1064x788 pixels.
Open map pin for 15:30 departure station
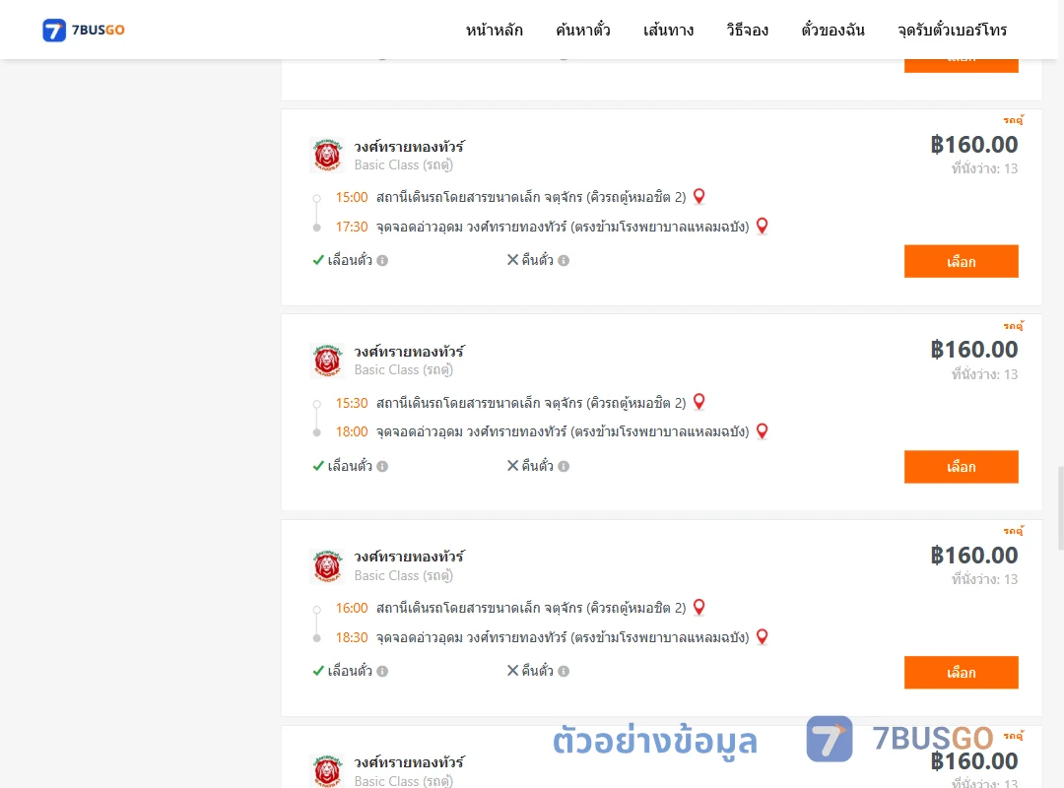pos(698,402)
